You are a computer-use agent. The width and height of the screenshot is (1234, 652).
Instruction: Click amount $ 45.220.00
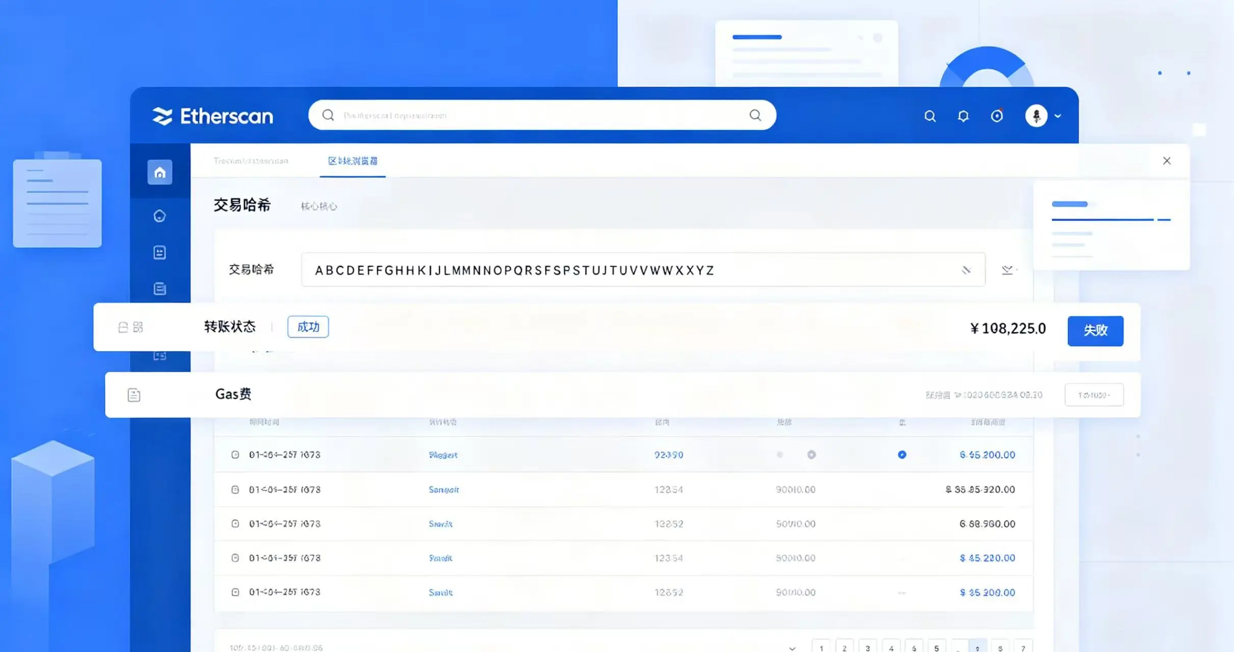tap(987, 558)
